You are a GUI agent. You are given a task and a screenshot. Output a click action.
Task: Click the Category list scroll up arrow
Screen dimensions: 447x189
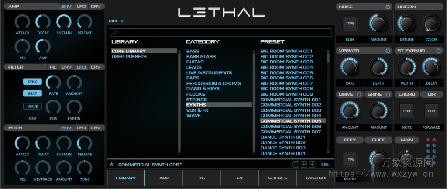(x=254, y=51)
